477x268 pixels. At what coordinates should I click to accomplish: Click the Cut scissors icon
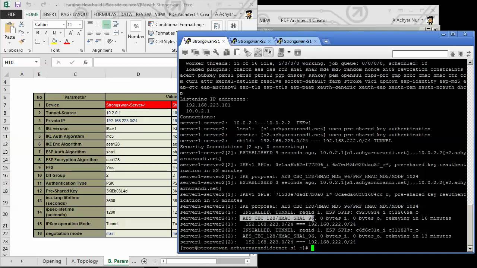[22, 24]
